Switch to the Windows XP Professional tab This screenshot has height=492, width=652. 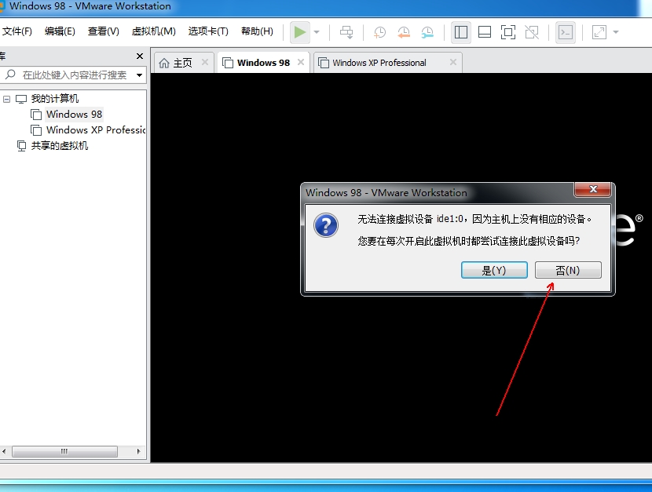point(379,63)
